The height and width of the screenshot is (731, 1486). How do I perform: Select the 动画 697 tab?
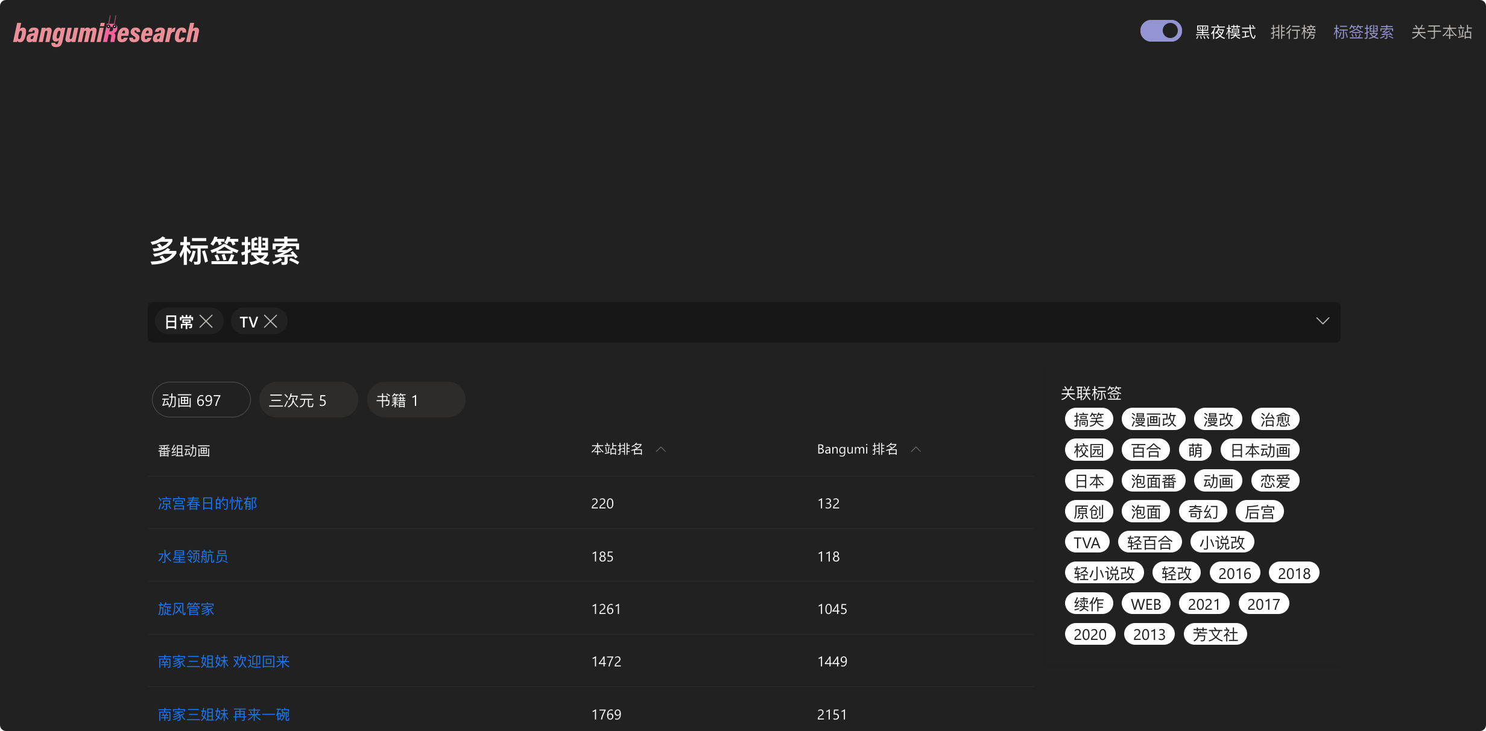tap(201, 400)
